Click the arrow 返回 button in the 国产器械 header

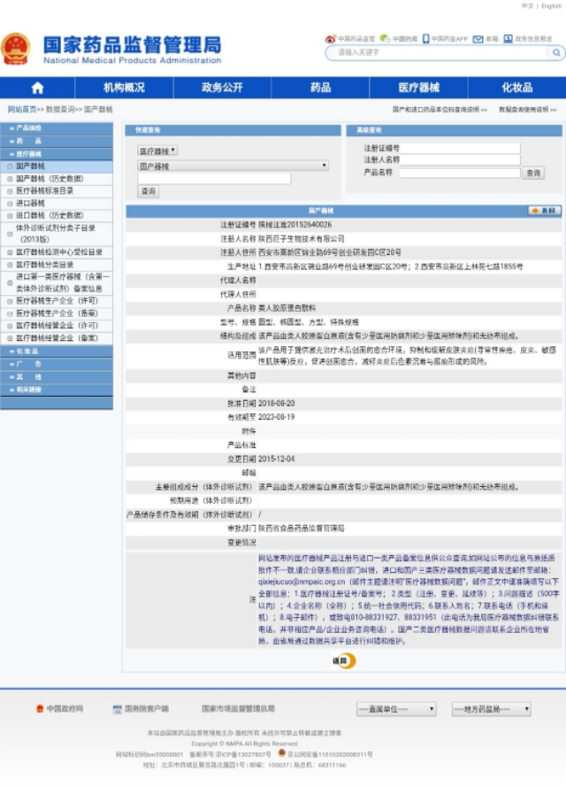545,211
